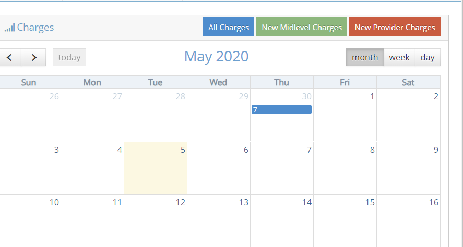This screenshot has height=247, width=463.
Task: Open the blue event labeled 7
Action: pos(281,110)
